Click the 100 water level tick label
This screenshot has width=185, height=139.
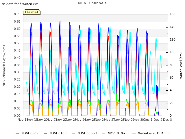tap(173, 52)
